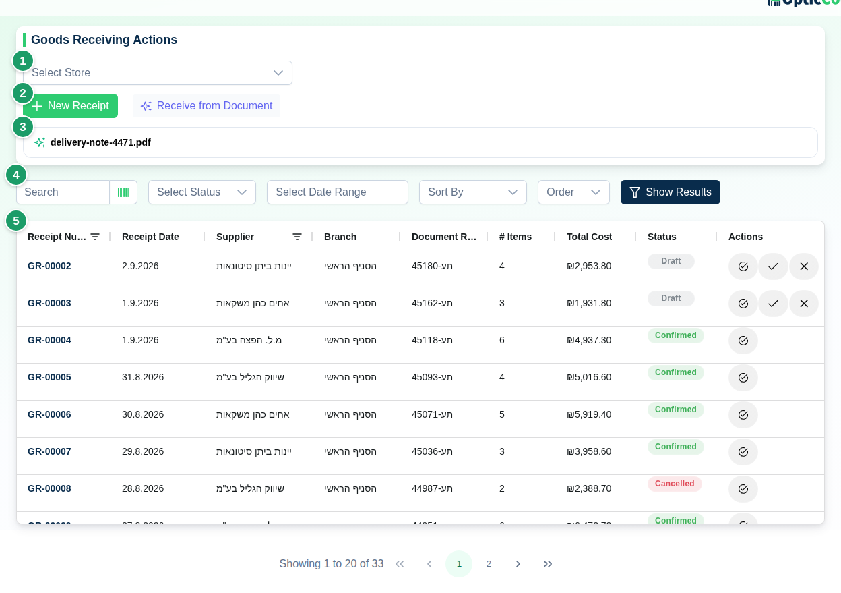Screen dimensions: 841x593
Task: Click the Total Cost column header
Action: point(589,237)
